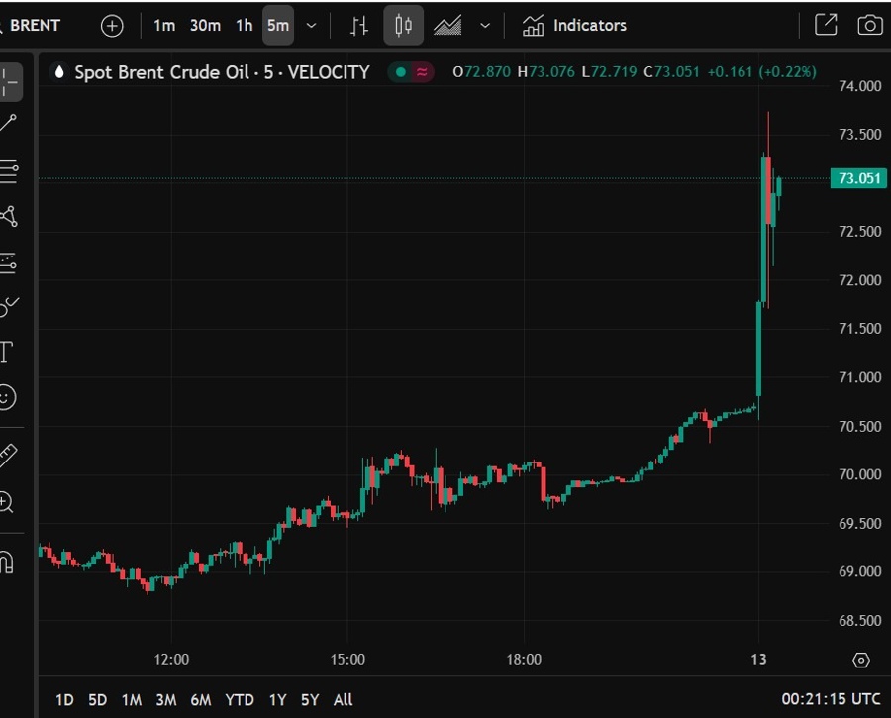Viewport: 891px width, 718px height.
Task: Set date range to 5Y
Action: tap(310, 700)
